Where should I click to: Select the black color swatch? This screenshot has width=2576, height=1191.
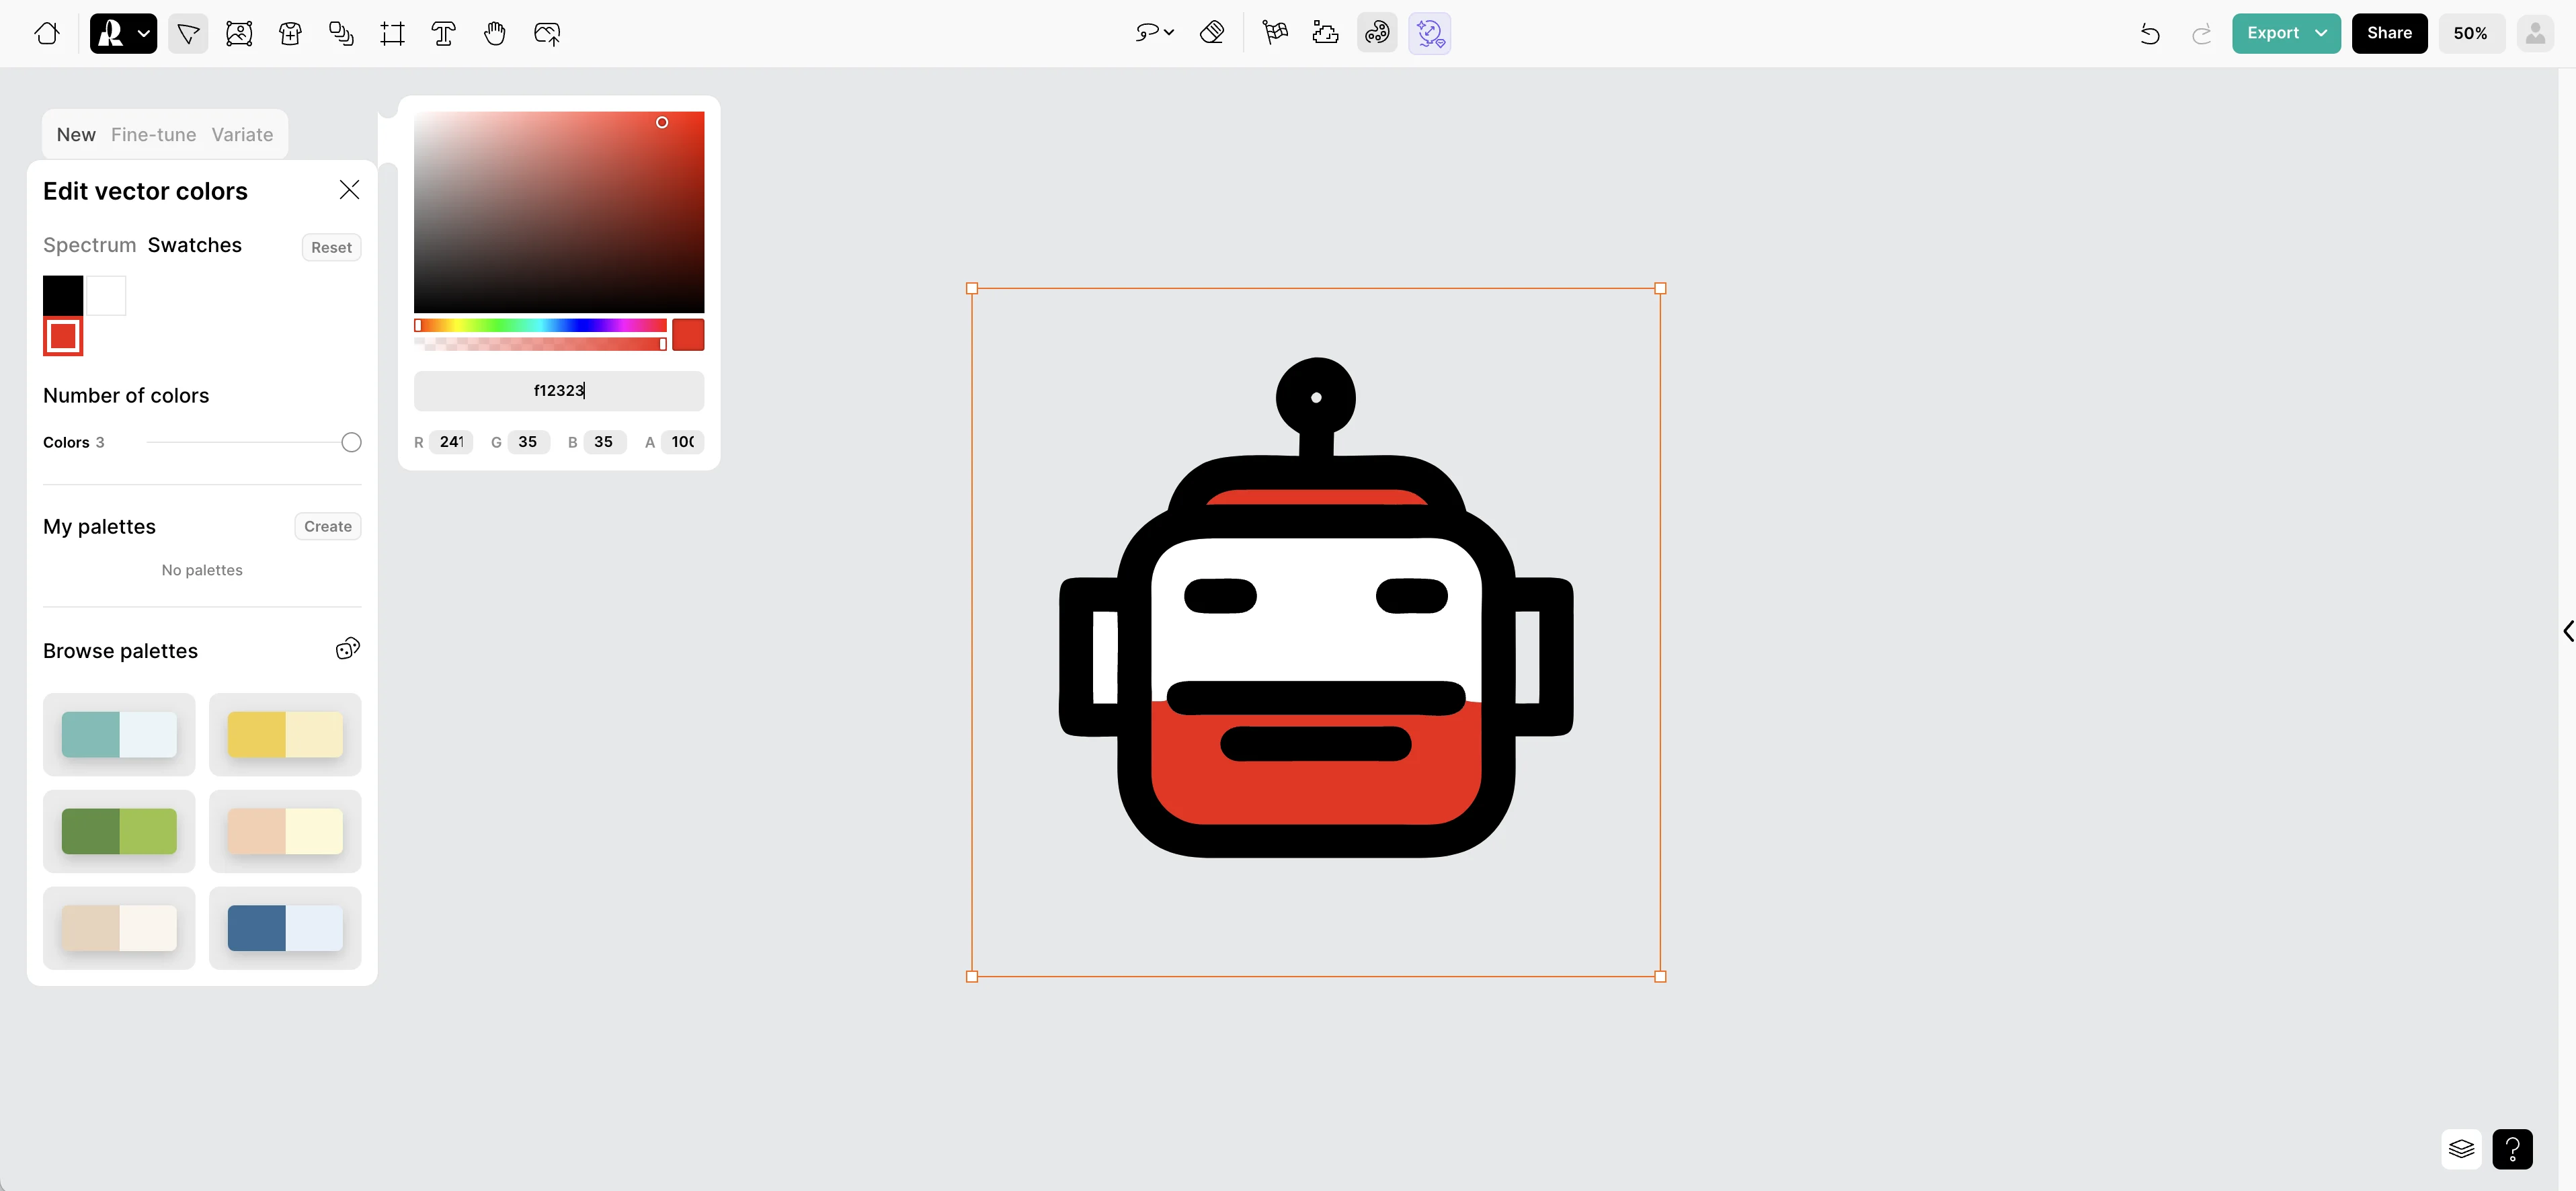coord(63,295)
